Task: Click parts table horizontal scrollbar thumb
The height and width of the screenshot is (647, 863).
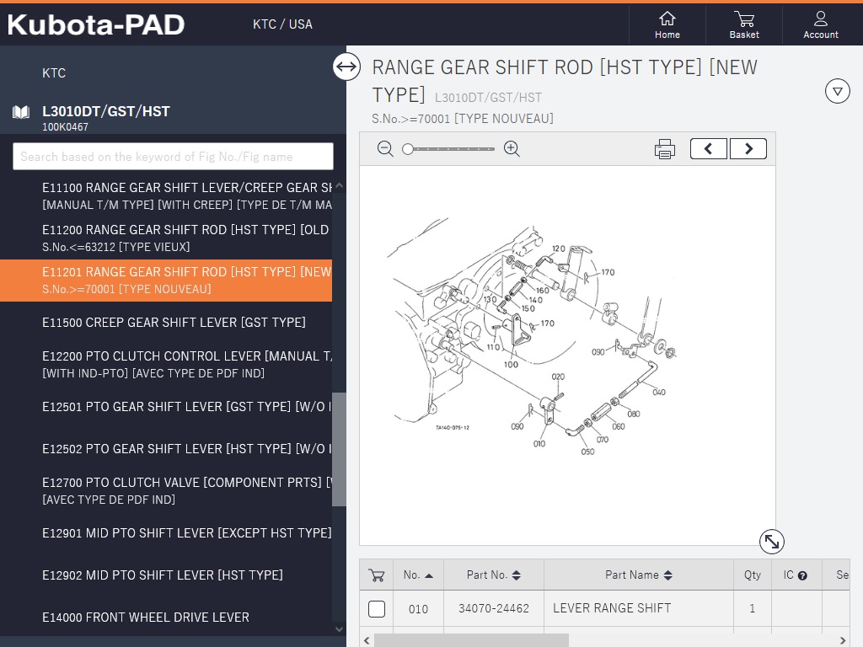Action: pos(471,640)
